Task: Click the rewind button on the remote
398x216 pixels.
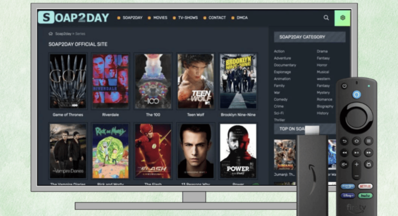Action: pos(344,153)
